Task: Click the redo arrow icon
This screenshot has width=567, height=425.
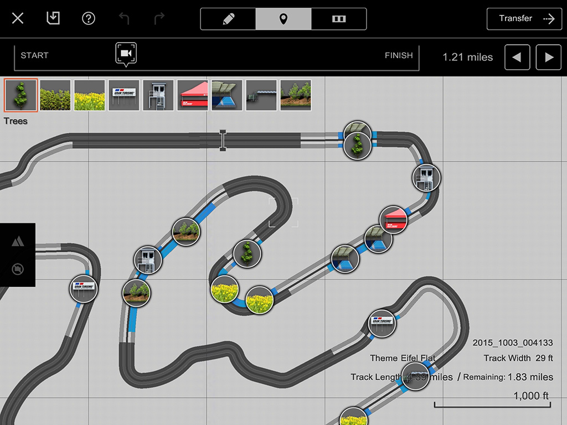Action: coord(159,18)
